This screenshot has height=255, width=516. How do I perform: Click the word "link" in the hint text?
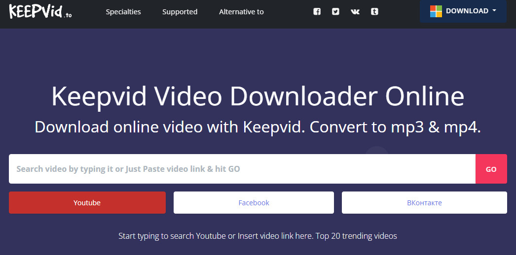287,236
